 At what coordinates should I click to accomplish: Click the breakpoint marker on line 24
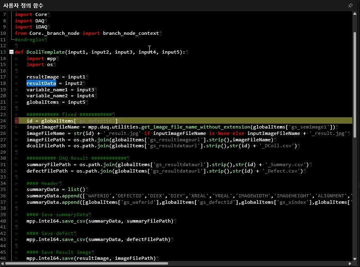(16, 120)
